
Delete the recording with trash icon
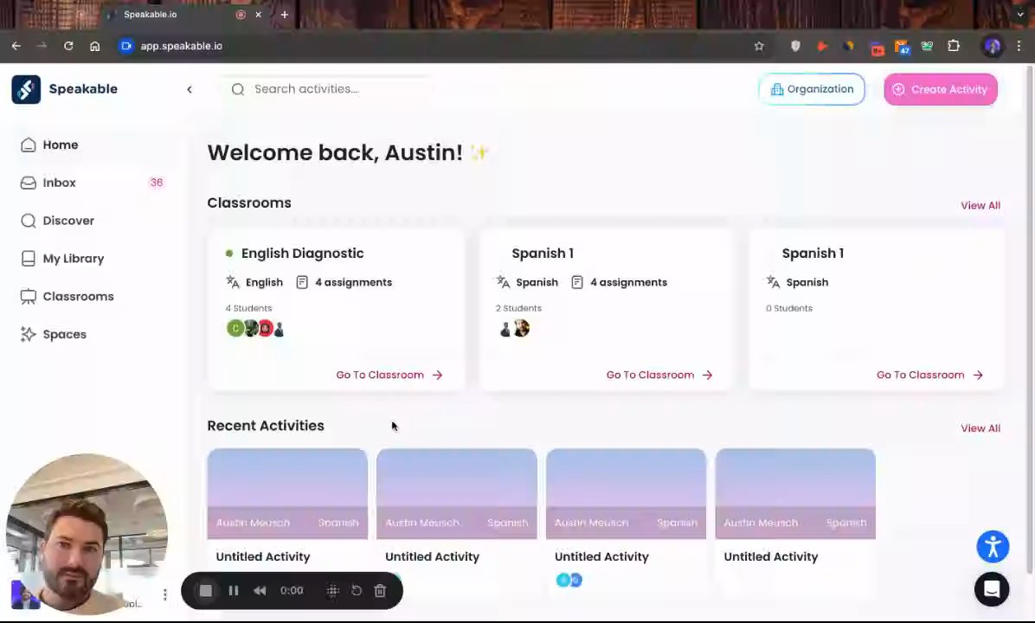[x=380, y=591]
